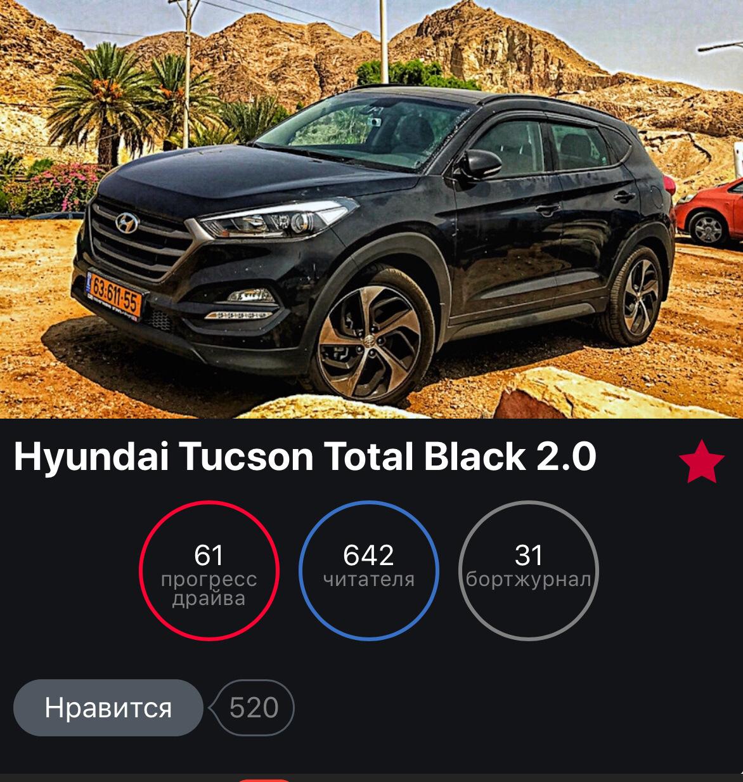This screenshot has height=782, width=743.
Task: Click the red car in the background
Action: point(709,212)
